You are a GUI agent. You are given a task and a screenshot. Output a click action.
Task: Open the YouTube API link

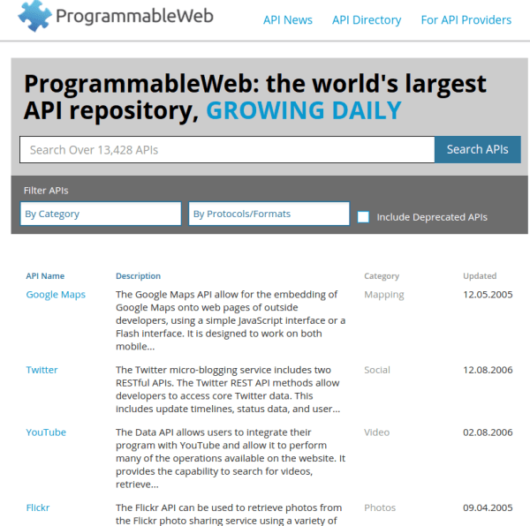coord(46,432)
